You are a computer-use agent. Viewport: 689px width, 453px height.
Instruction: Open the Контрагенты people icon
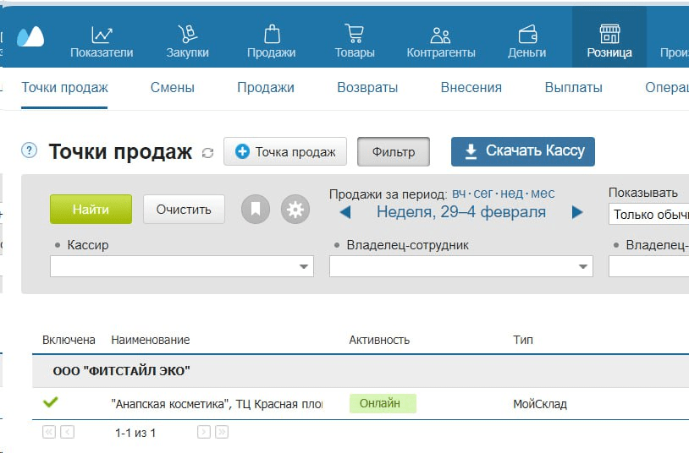click(x=440, y=35)
